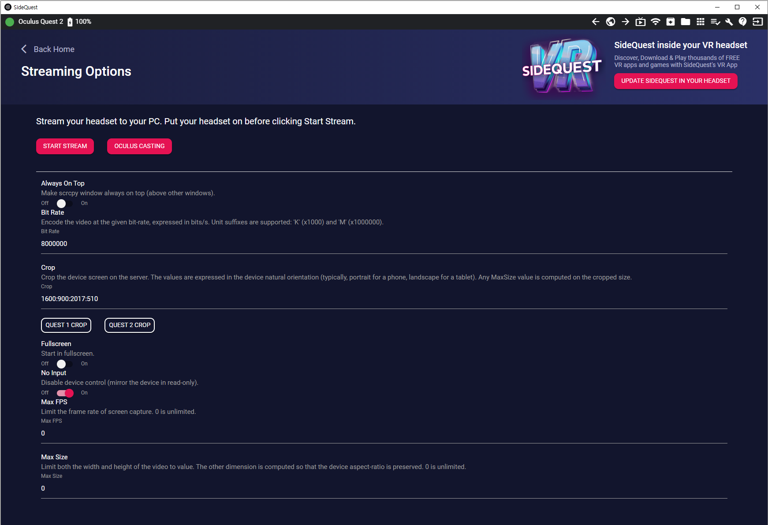The image size is (768, 525).
Task: Click the Oculus Quest 2 device name
Action: [x=41, y=22]
